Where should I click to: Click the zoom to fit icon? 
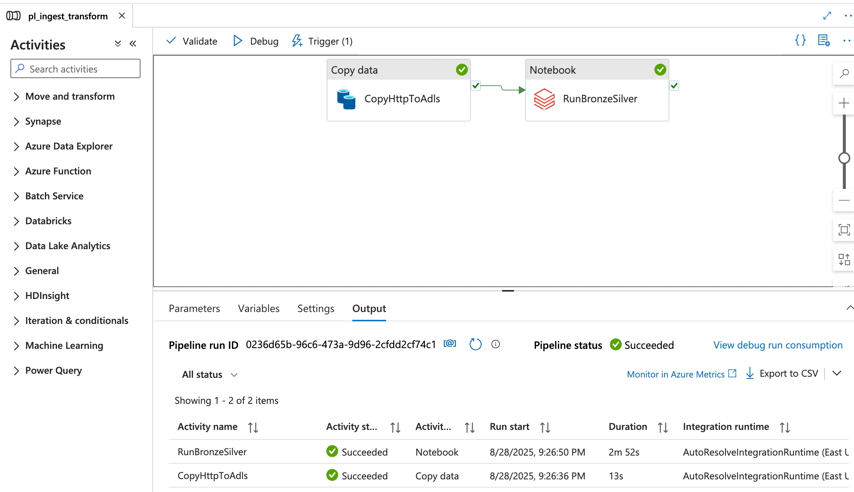point(844,229)
